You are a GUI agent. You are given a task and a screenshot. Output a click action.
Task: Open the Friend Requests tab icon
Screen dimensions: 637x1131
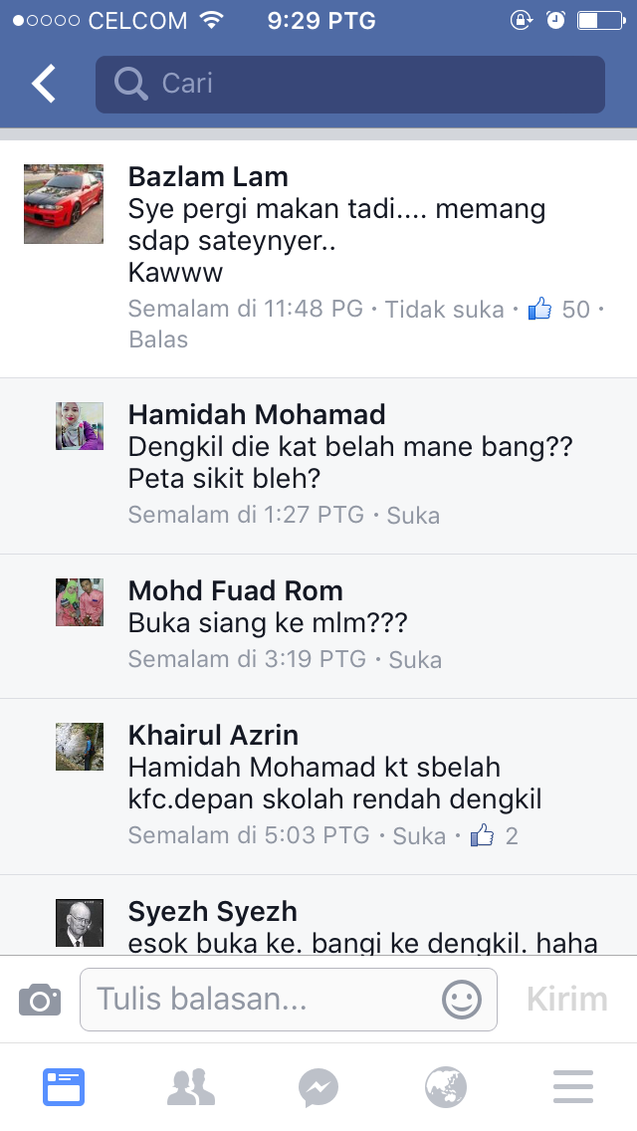point(191,1087)
